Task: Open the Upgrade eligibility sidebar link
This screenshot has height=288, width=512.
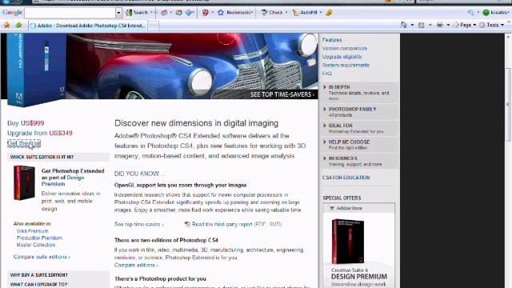Action: [342, 57]
